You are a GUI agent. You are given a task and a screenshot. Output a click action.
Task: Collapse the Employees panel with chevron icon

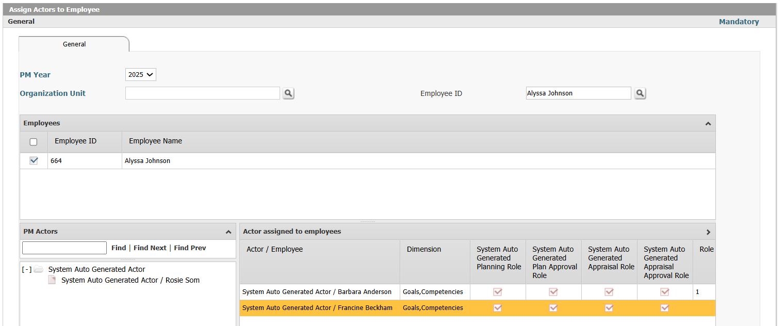click(x=708, y=123)
